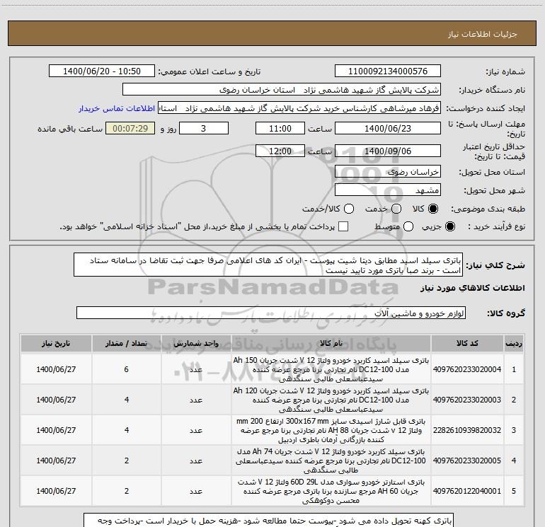Click the response deadline date 1400/06/23
545x527 pixels.
tap(386, 129)
